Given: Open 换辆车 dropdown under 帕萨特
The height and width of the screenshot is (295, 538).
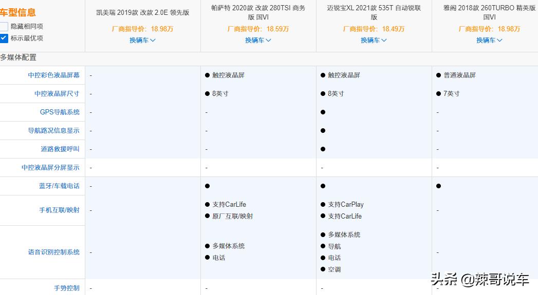Looking at the screenshot, I should pyautogui.click(x=258, y=40).
